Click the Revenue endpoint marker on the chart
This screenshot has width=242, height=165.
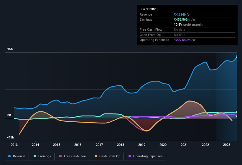pyautogui.click(x=237, y=57)
